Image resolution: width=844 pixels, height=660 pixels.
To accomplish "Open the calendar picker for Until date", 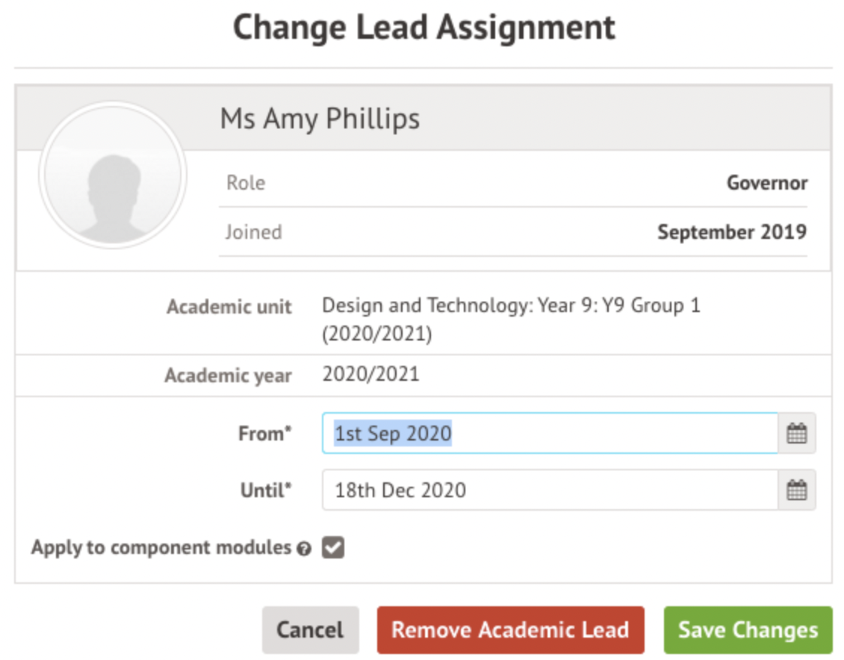I will 796,491.
